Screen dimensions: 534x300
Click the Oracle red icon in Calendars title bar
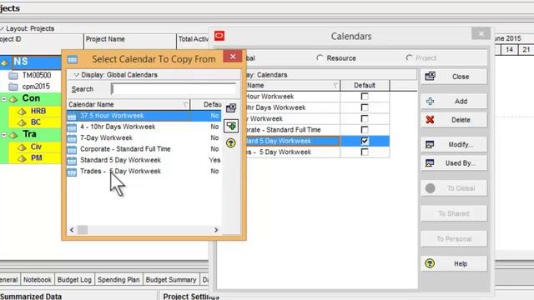(x=219, y=36)
